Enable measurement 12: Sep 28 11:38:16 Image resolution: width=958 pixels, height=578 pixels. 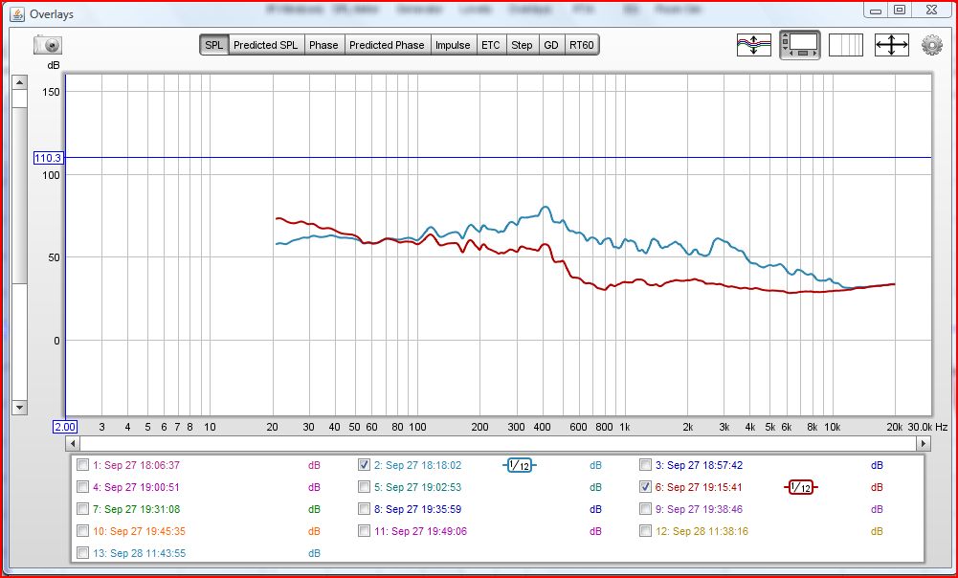pos(645,531)
